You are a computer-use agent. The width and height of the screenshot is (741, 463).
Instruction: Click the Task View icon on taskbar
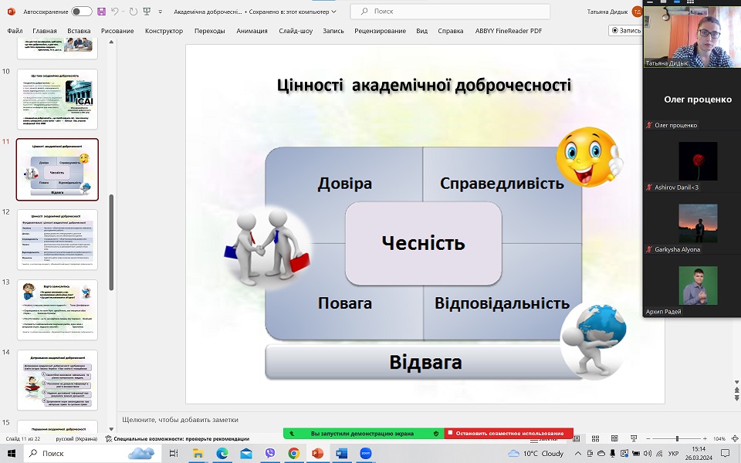point(174,454)
